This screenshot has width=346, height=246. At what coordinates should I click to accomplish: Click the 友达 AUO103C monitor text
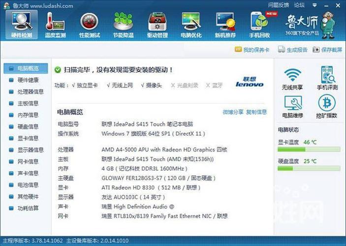pyautogui.click(x=133, y=197)
